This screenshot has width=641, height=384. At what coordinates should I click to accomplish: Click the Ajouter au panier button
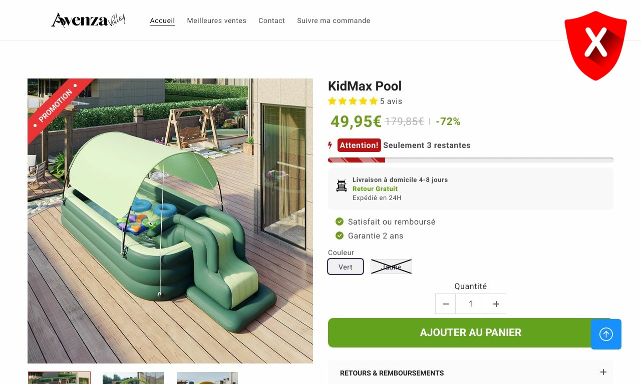[x=471, y=332]
